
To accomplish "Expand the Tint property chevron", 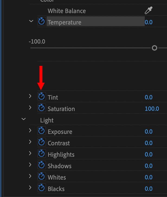I will [30, 96].
